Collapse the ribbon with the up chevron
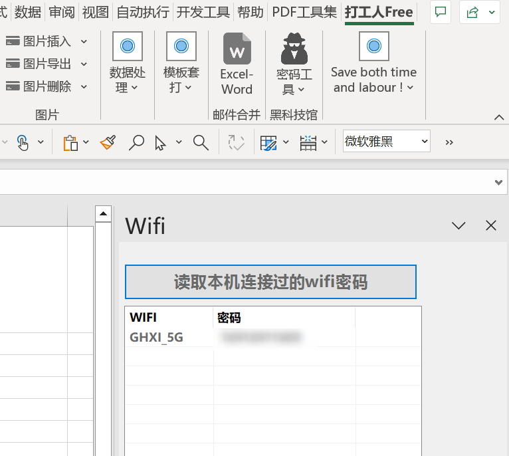Viewport: 509px width, 456px height. point(499,117)
